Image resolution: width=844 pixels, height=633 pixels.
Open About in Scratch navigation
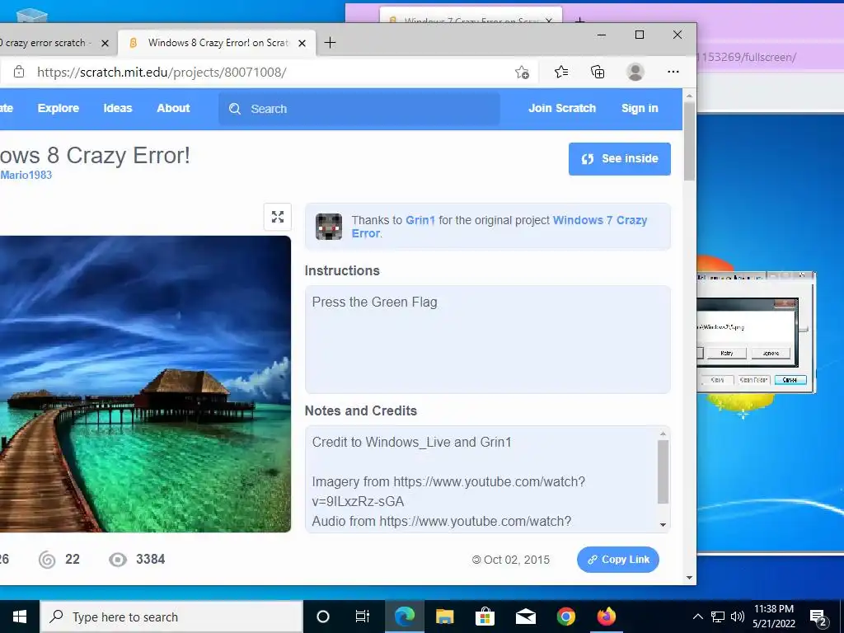point(173,108)
